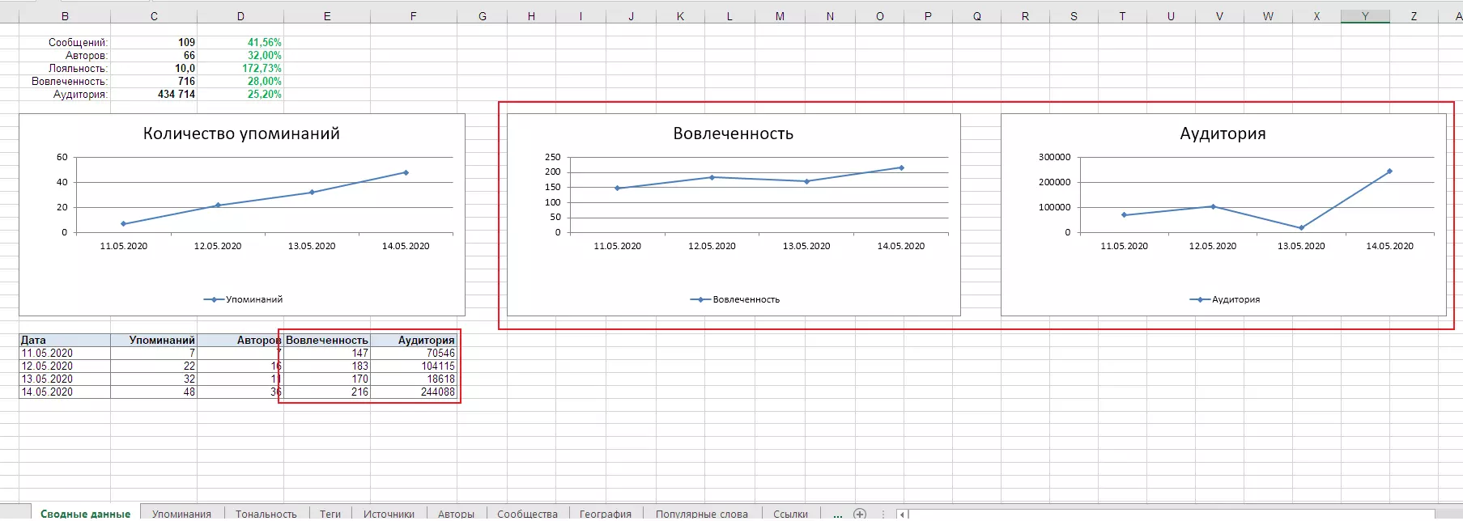Image resolution: width=1463 pixels, height=521 pixels.
Task: Select the Дата table header cell
Action: 65,340
